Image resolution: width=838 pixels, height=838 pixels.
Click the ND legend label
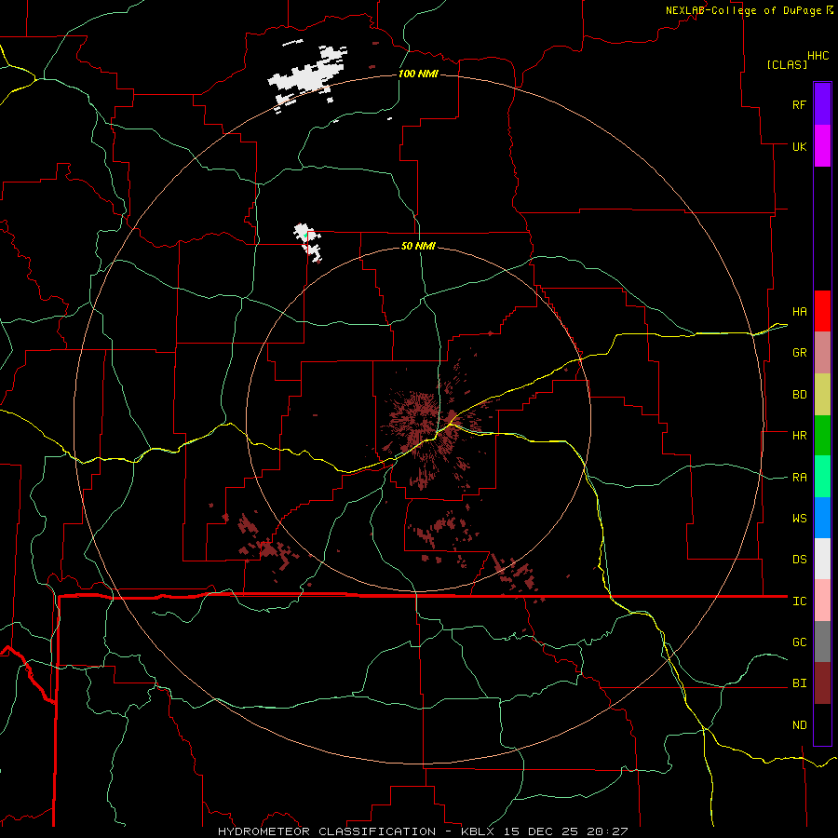click(799, 725)
